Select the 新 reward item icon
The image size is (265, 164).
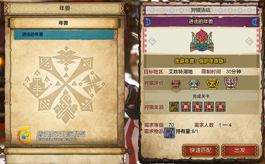click(x=186, y=107)
